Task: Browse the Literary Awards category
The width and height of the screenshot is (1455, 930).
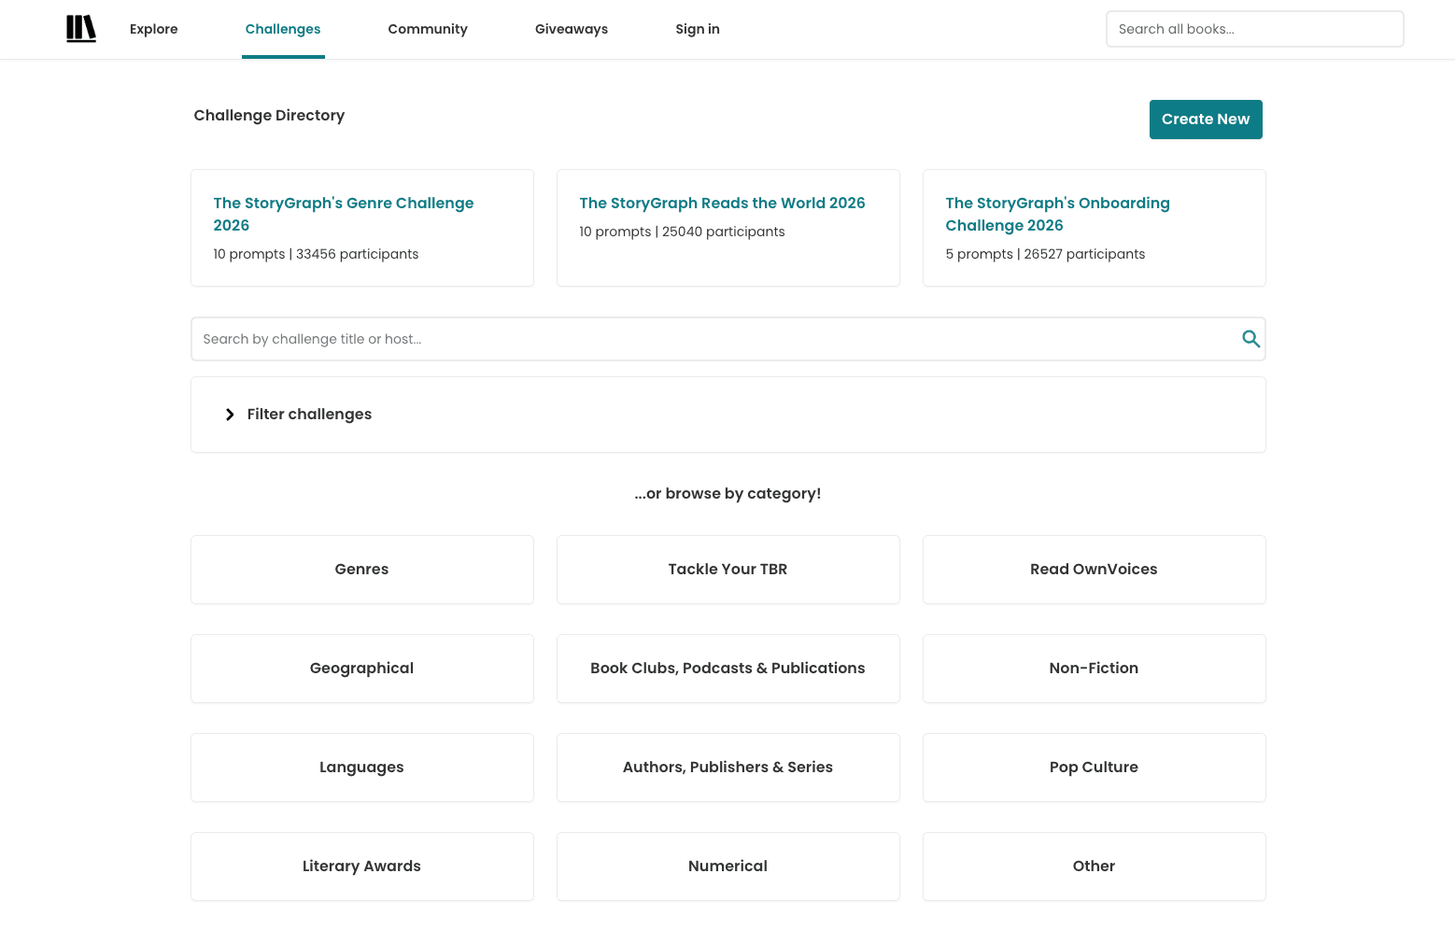Action: pos(361,867)
